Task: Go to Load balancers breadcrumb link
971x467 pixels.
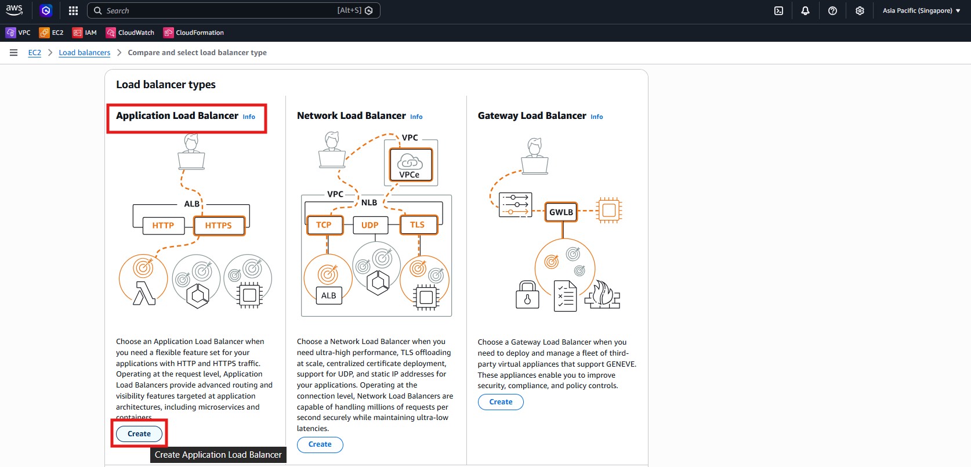Action: pos(84,53)
